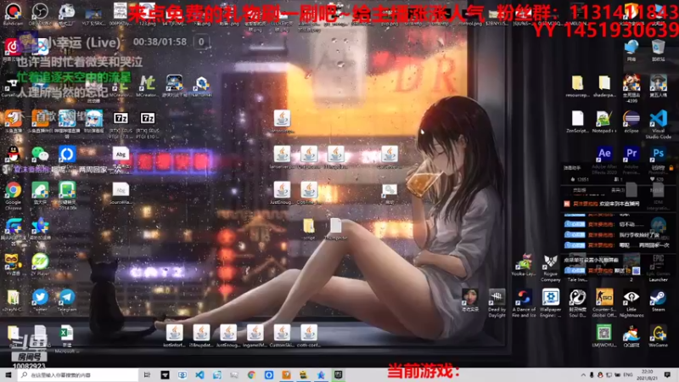
Task: Open the cloth-config jar file
Action: pos(309,335)
